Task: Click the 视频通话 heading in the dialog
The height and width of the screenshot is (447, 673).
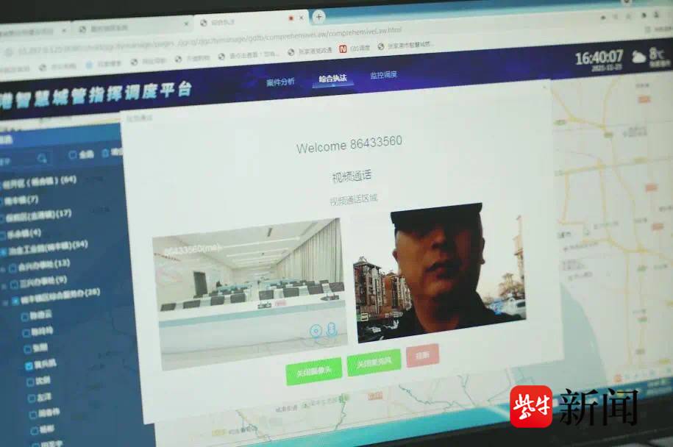Action: 352,176
